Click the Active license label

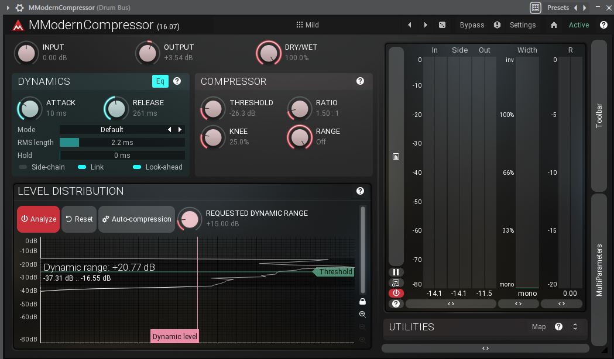click(579, 25)
